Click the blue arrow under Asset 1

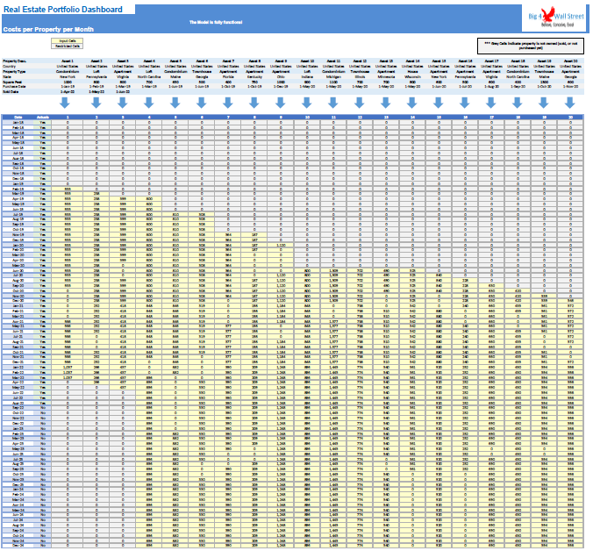point(65,103)
